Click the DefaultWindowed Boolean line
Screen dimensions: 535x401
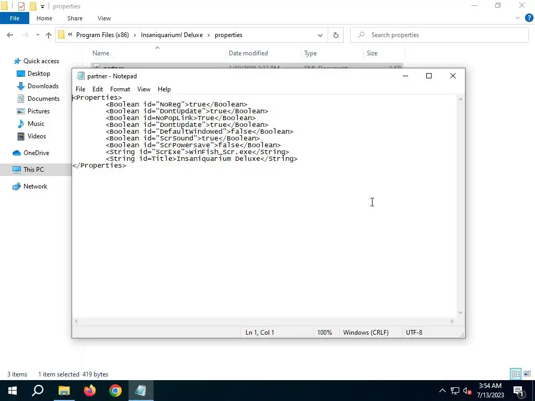(199, 132)
